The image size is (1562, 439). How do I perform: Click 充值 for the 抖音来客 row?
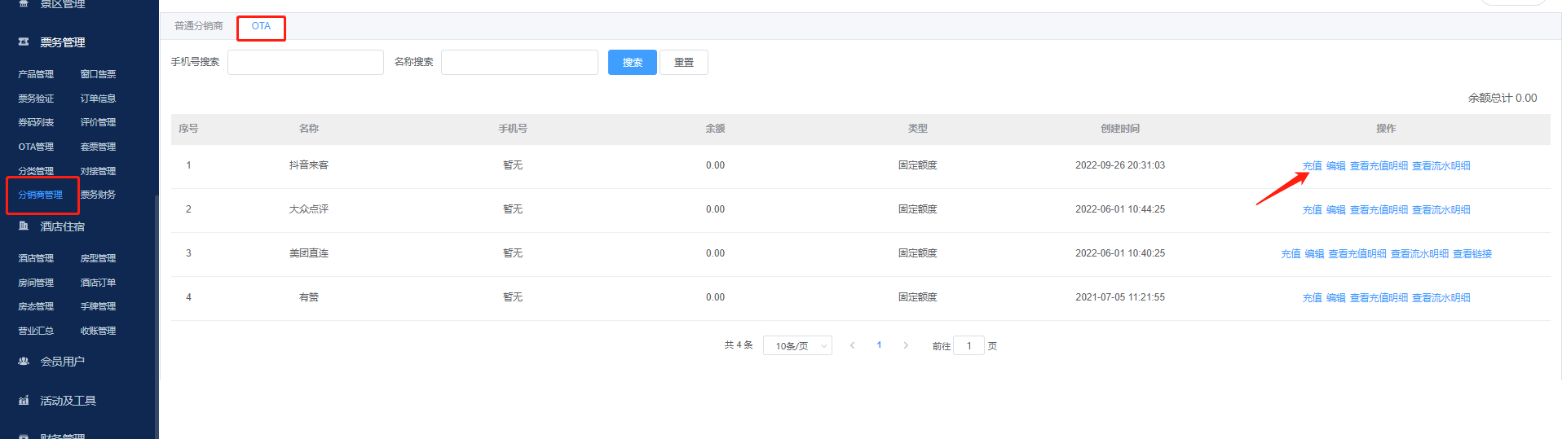point(1312,166)
